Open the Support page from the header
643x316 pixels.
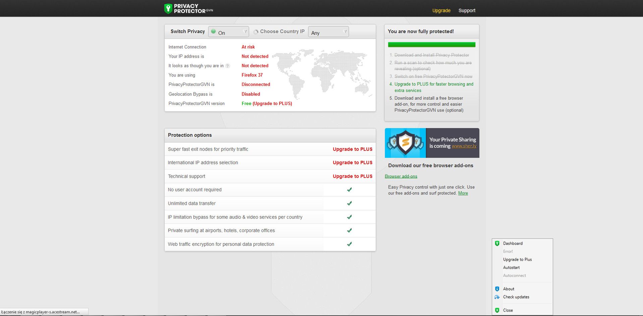click(x=466, y=10)
